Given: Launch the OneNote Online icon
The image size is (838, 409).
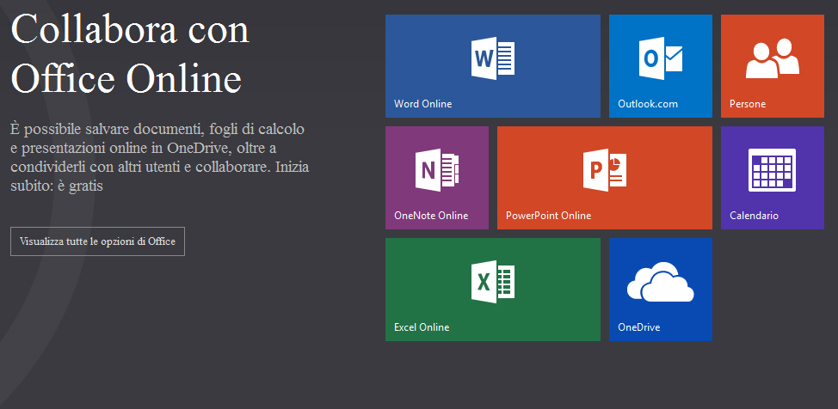Looking at the screenshot, I should (436, 170).
